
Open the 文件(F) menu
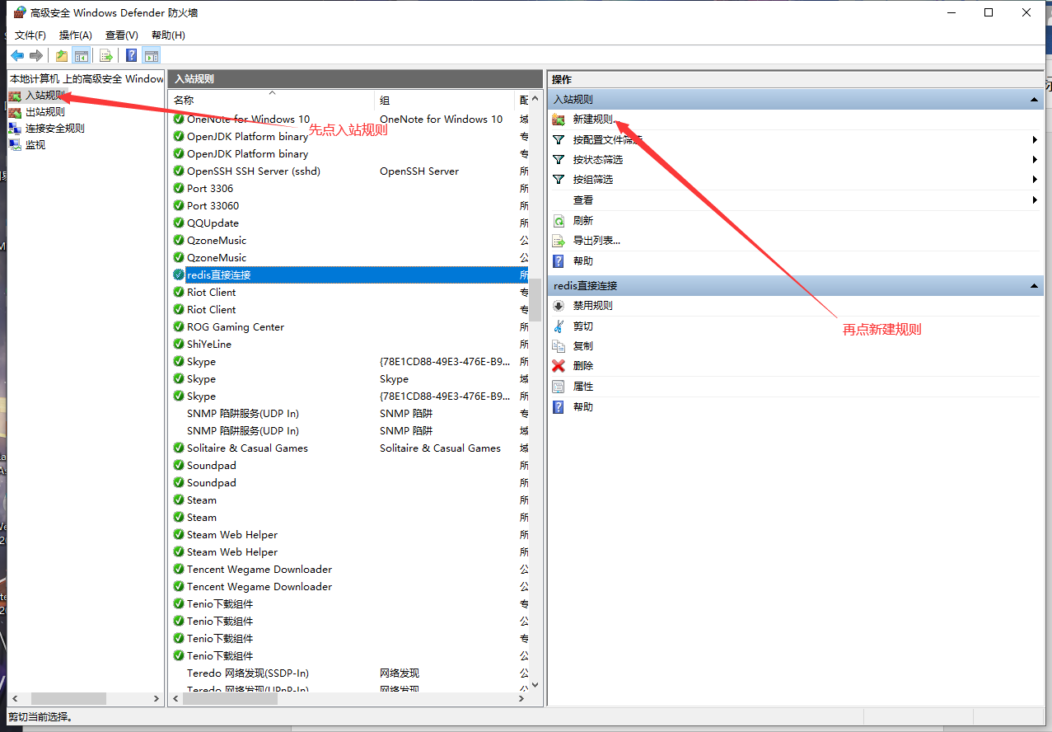pos(30,35)
